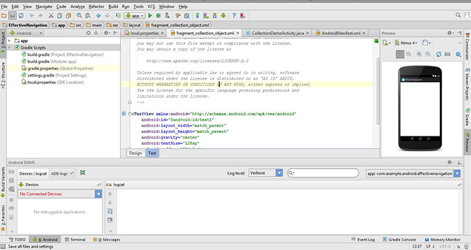Collapse the Gradle Scripts tree node
471x250 pixels.
pyautogui.click(x=9, y=48)
